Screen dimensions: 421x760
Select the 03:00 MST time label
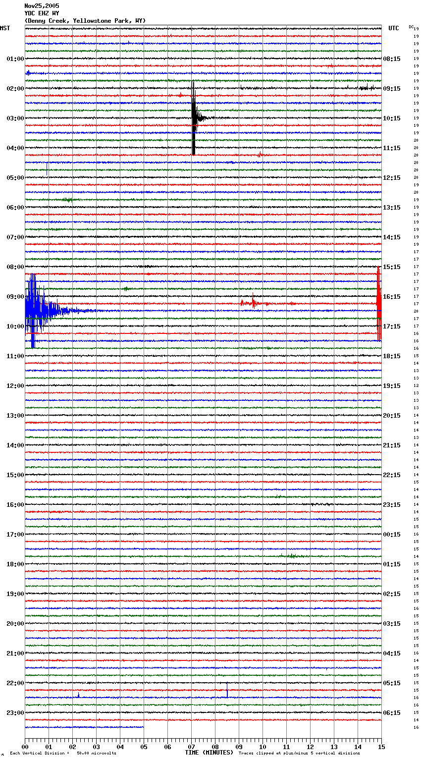(x=15, y=118)
